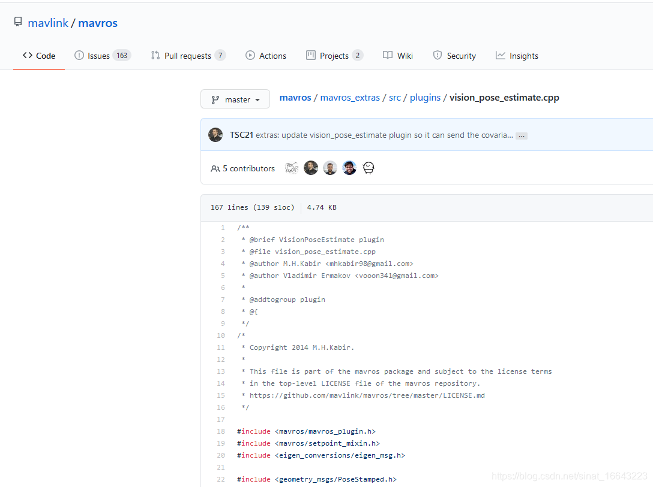The height and width of the screenshot is (487, 653).
Task: Navigate to plugins breadcrumb folder
Action: tap(425, 98)
